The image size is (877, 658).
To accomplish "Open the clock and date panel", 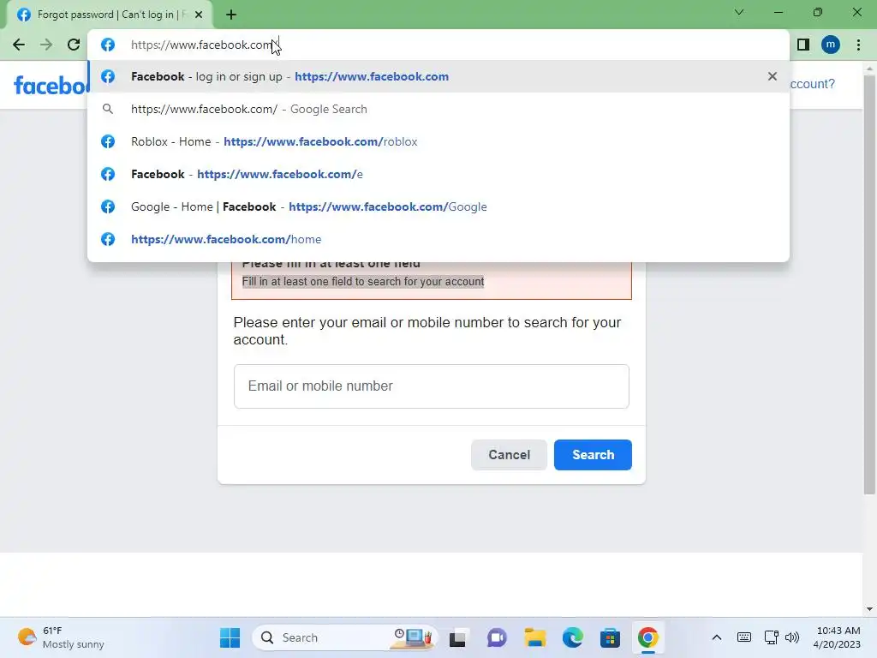I will [837, 637].
